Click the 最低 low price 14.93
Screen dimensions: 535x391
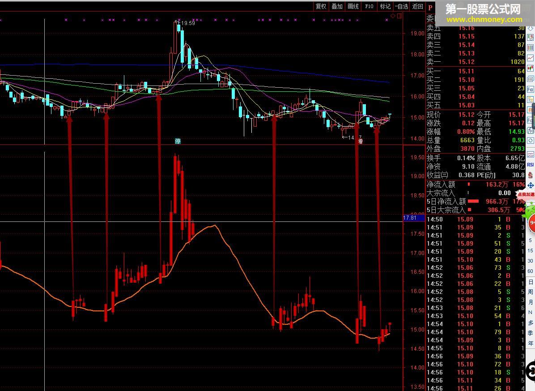(517, 132)
